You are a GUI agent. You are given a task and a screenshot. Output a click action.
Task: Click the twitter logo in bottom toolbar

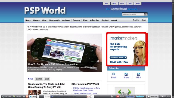point(140,97)
